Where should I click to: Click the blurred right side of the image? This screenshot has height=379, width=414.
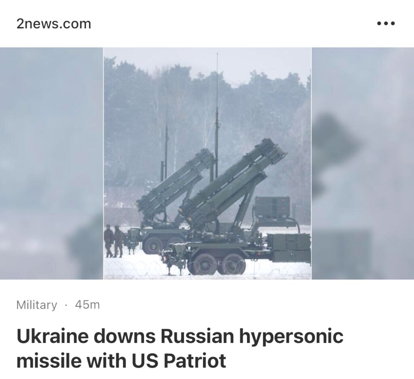(363, 163)
